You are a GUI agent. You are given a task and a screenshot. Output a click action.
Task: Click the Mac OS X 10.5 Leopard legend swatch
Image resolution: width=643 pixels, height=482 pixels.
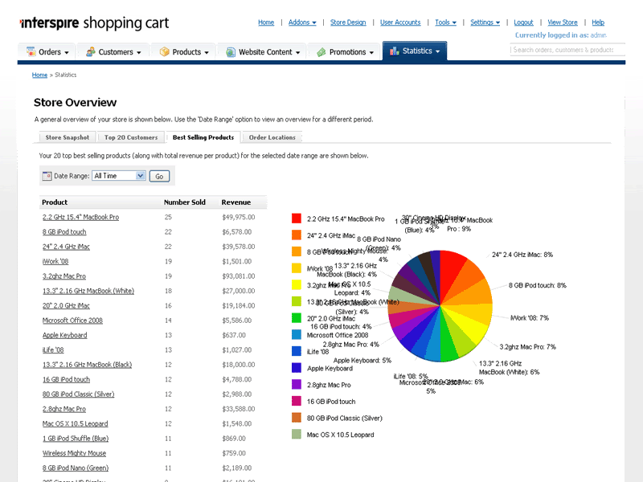coord(297,434)
